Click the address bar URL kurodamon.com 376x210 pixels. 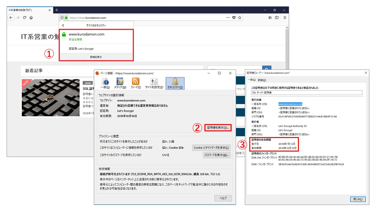88,18
